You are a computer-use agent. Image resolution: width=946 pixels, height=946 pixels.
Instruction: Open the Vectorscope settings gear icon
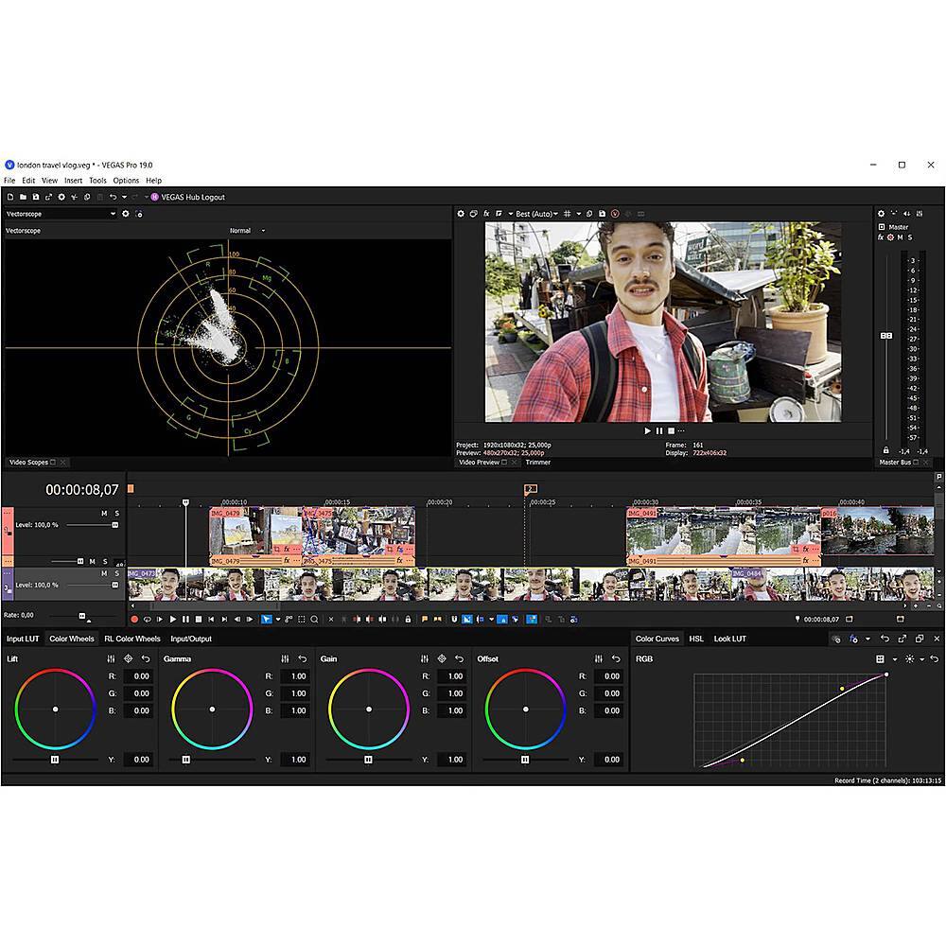tap(125, 214)
